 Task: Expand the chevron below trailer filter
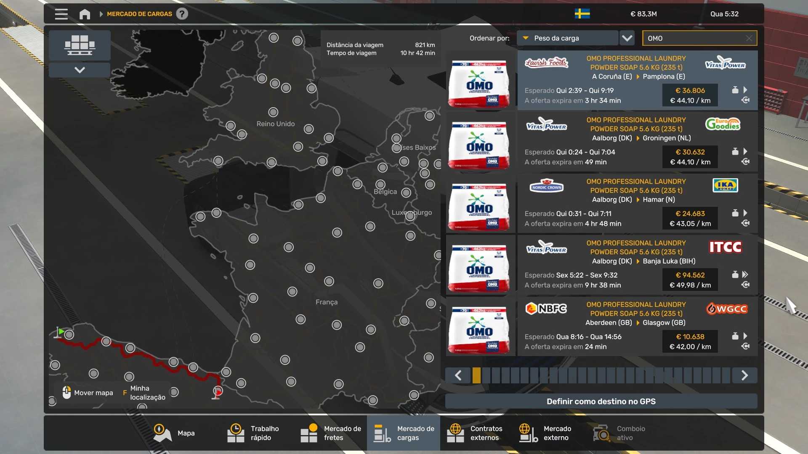pyautogui.click(x=80, y=70)
